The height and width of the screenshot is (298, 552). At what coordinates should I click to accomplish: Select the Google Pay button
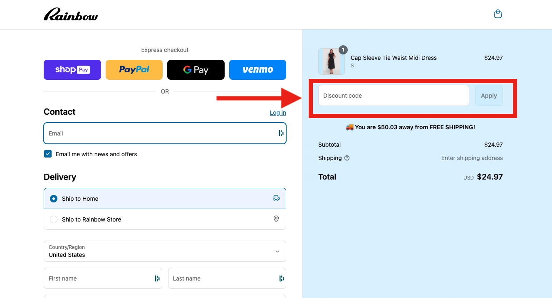coord(196,70)
